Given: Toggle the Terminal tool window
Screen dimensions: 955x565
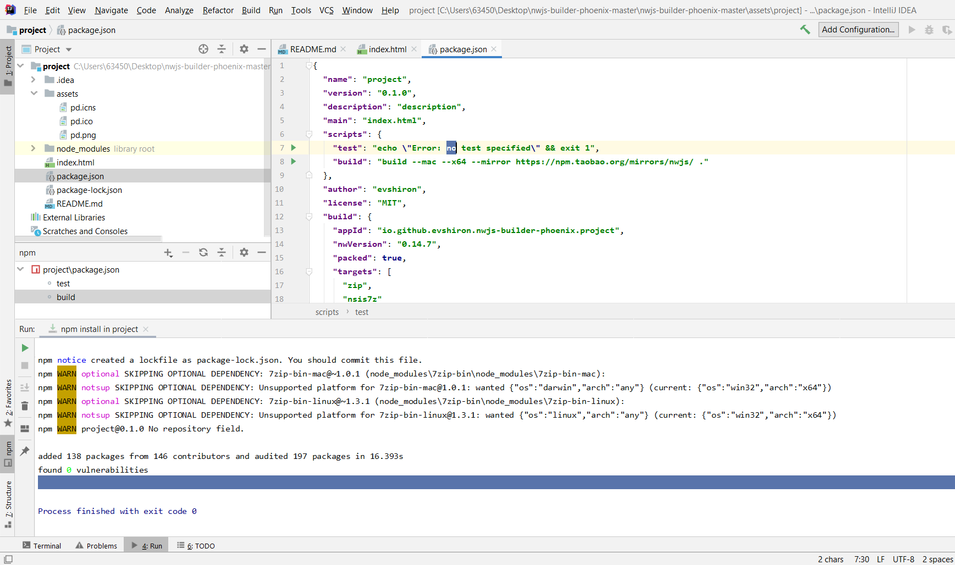Looking at the screenshot, I should [x=42, y=546].
